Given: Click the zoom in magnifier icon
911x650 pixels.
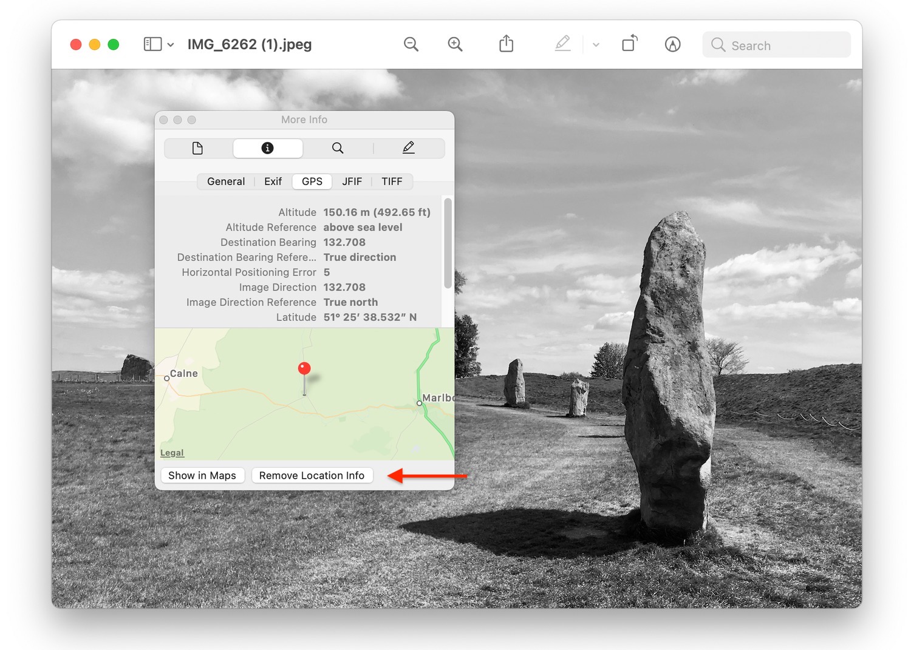Looking at the screenshot, I should click(x=455, y=44).
